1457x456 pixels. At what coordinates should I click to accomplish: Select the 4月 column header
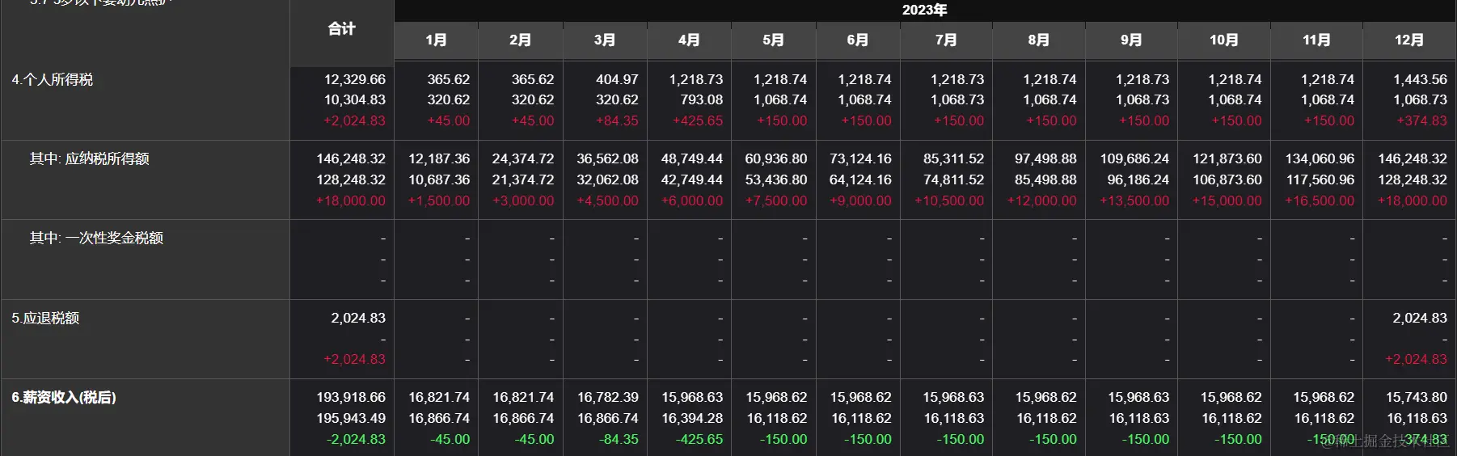[x=689, y=40]
